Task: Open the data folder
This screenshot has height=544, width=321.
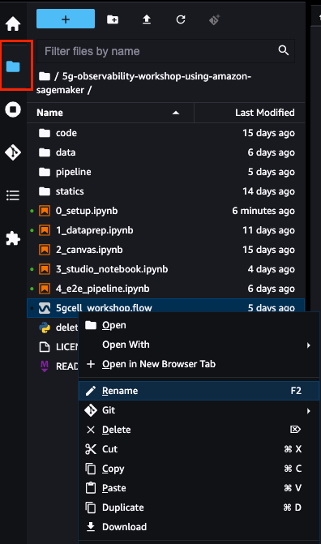Action: click(x=166, y=152)
